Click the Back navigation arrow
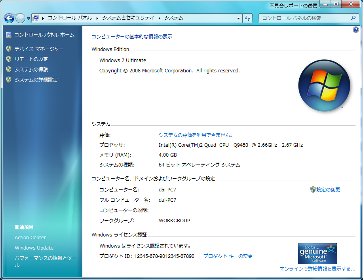This screenshot has height=280, width=363. tap(9, 18)
